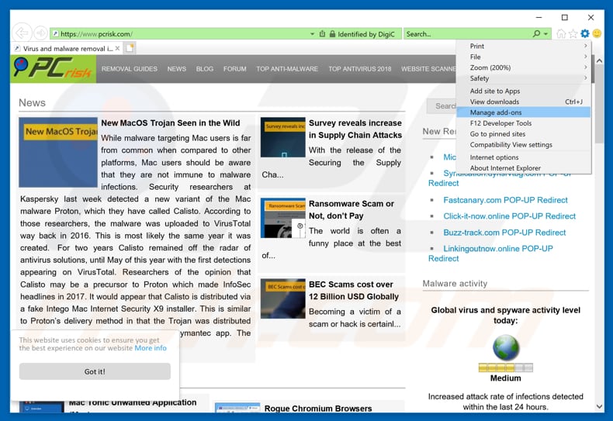Screen dimensions: 613x421
Task: Select Go to pinned sites
Action: click(524, 133)
